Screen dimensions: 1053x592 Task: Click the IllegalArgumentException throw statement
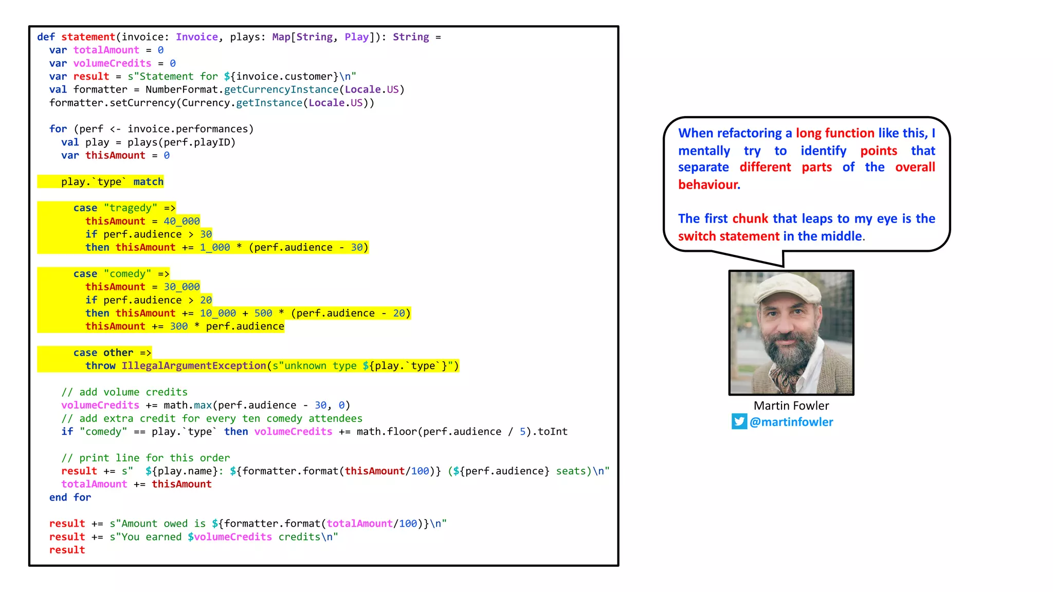271,366
